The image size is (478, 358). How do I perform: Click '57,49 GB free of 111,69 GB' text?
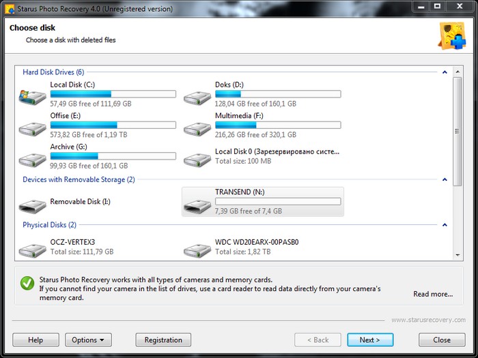tap(91, 104)
